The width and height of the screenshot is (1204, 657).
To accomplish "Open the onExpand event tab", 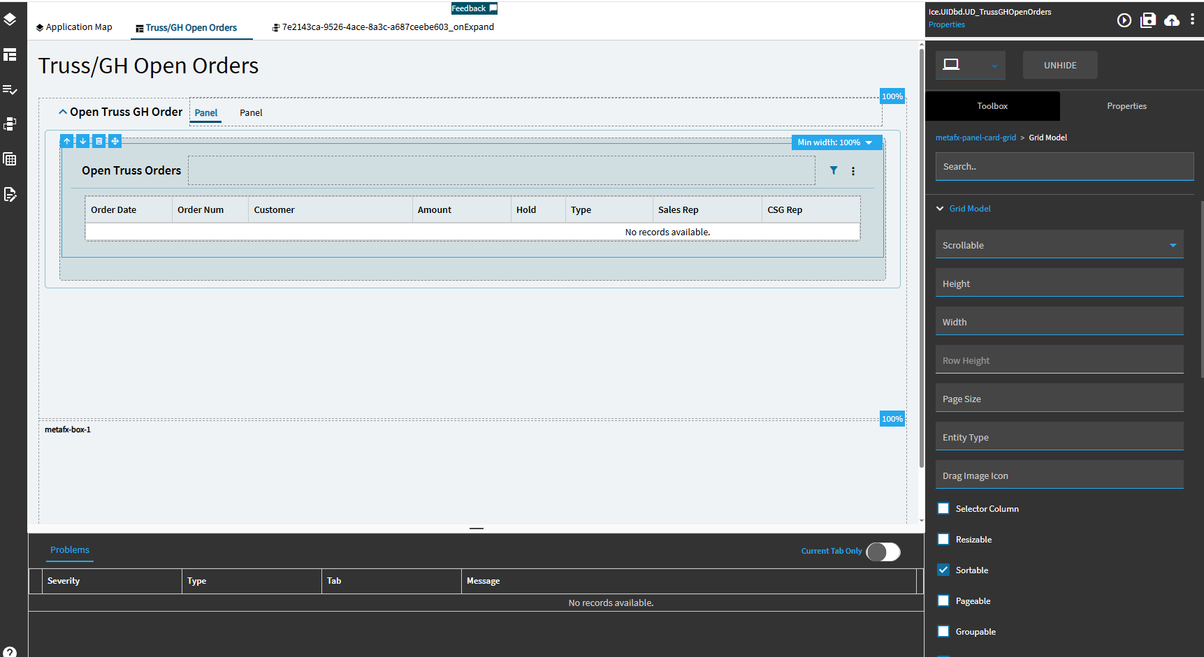I will click(x=383, y=27).
